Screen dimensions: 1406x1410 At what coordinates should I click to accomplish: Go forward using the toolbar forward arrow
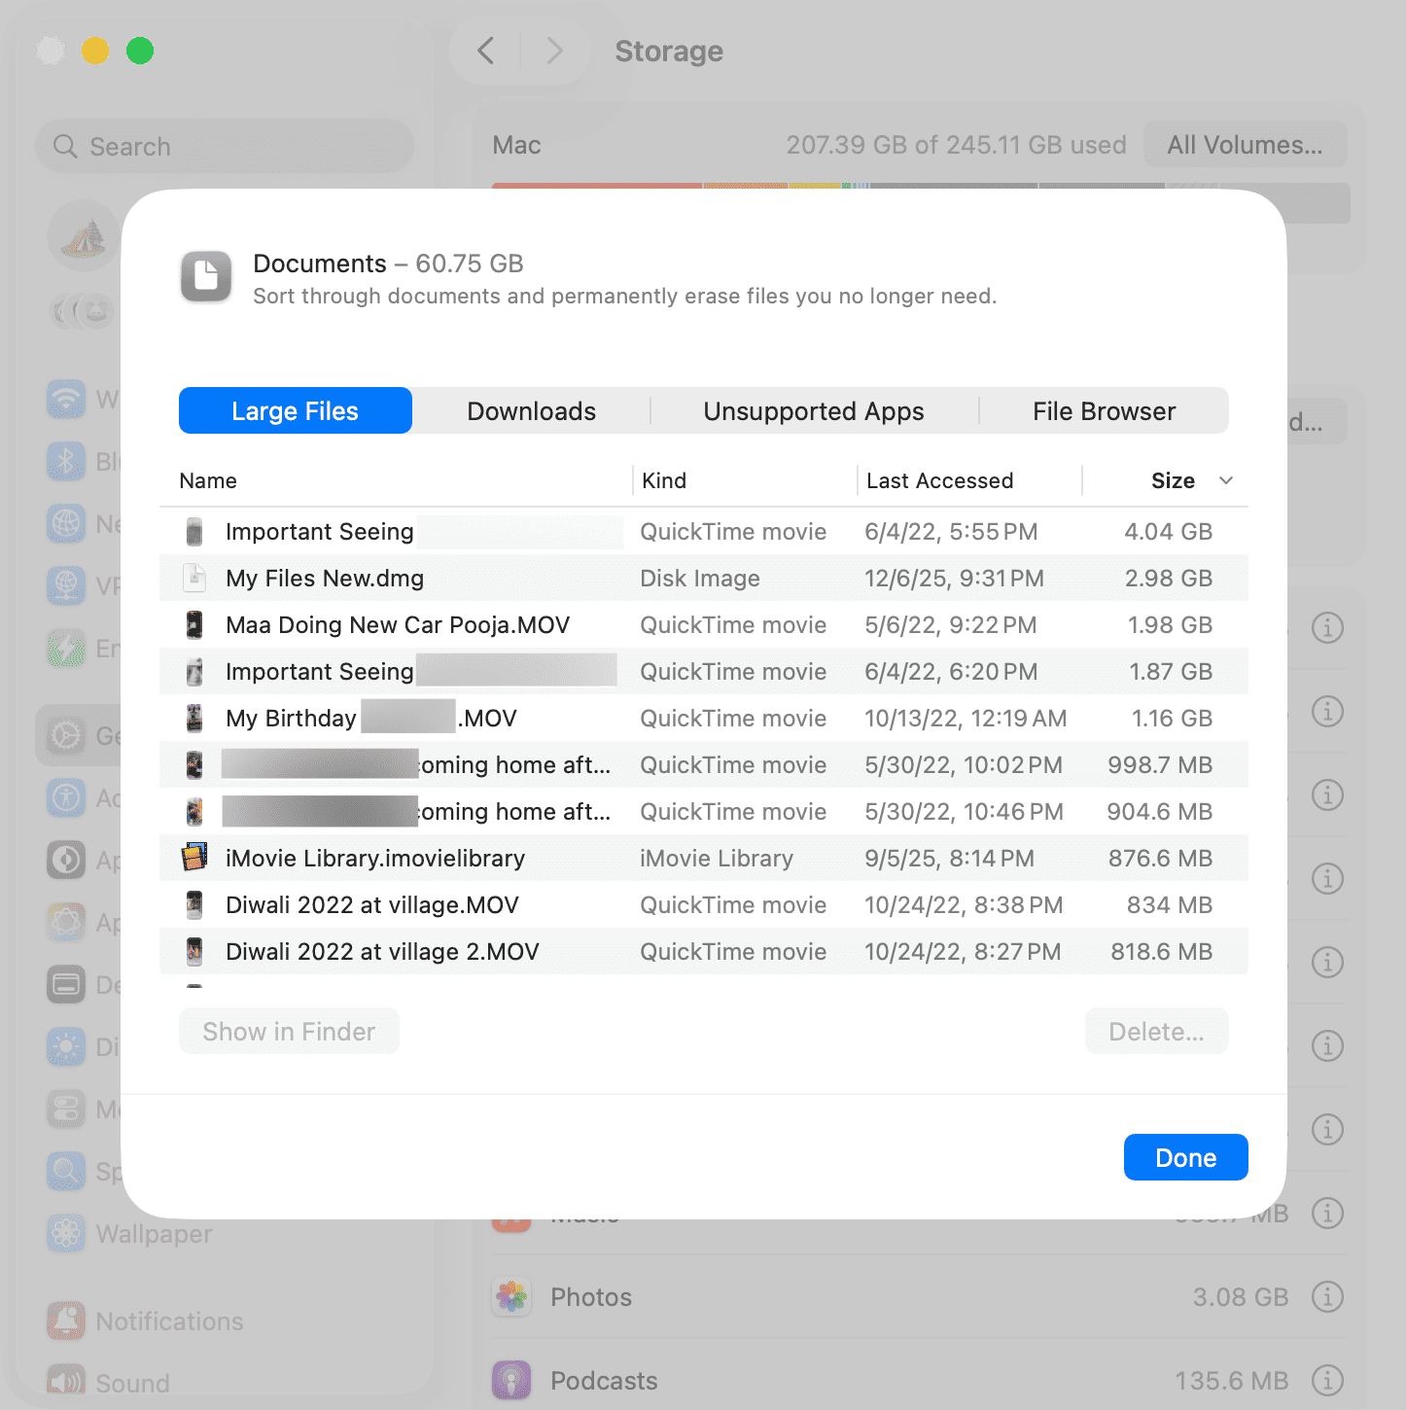pos(554,51)
